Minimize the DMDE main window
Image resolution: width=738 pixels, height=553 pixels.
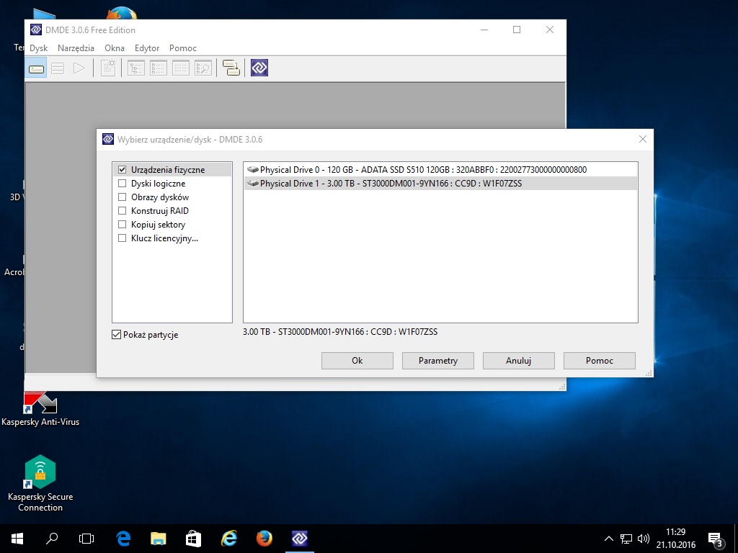click(x=484, y=30)
